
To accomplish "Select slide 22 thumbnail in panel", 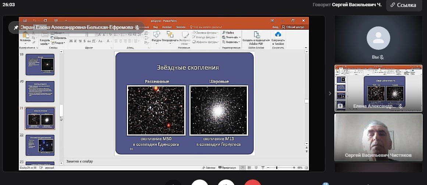I will pos(40,145).
